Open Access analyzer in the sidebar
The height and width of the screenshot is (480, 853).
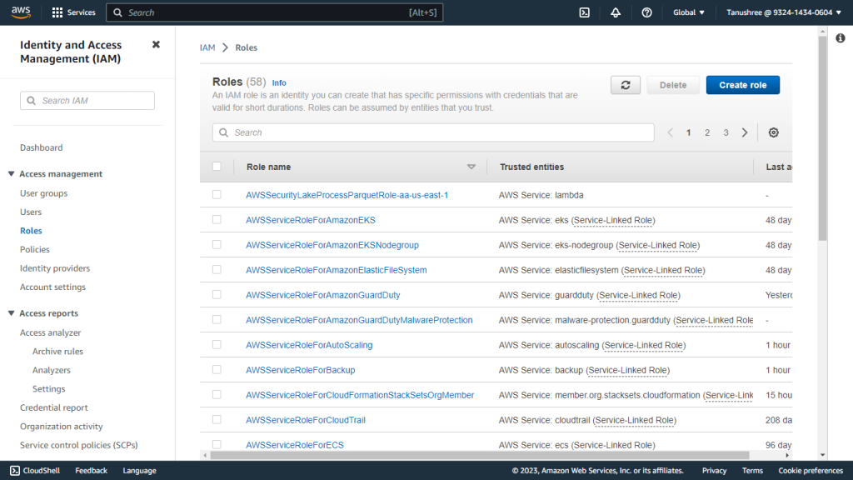tap(51, 332)
